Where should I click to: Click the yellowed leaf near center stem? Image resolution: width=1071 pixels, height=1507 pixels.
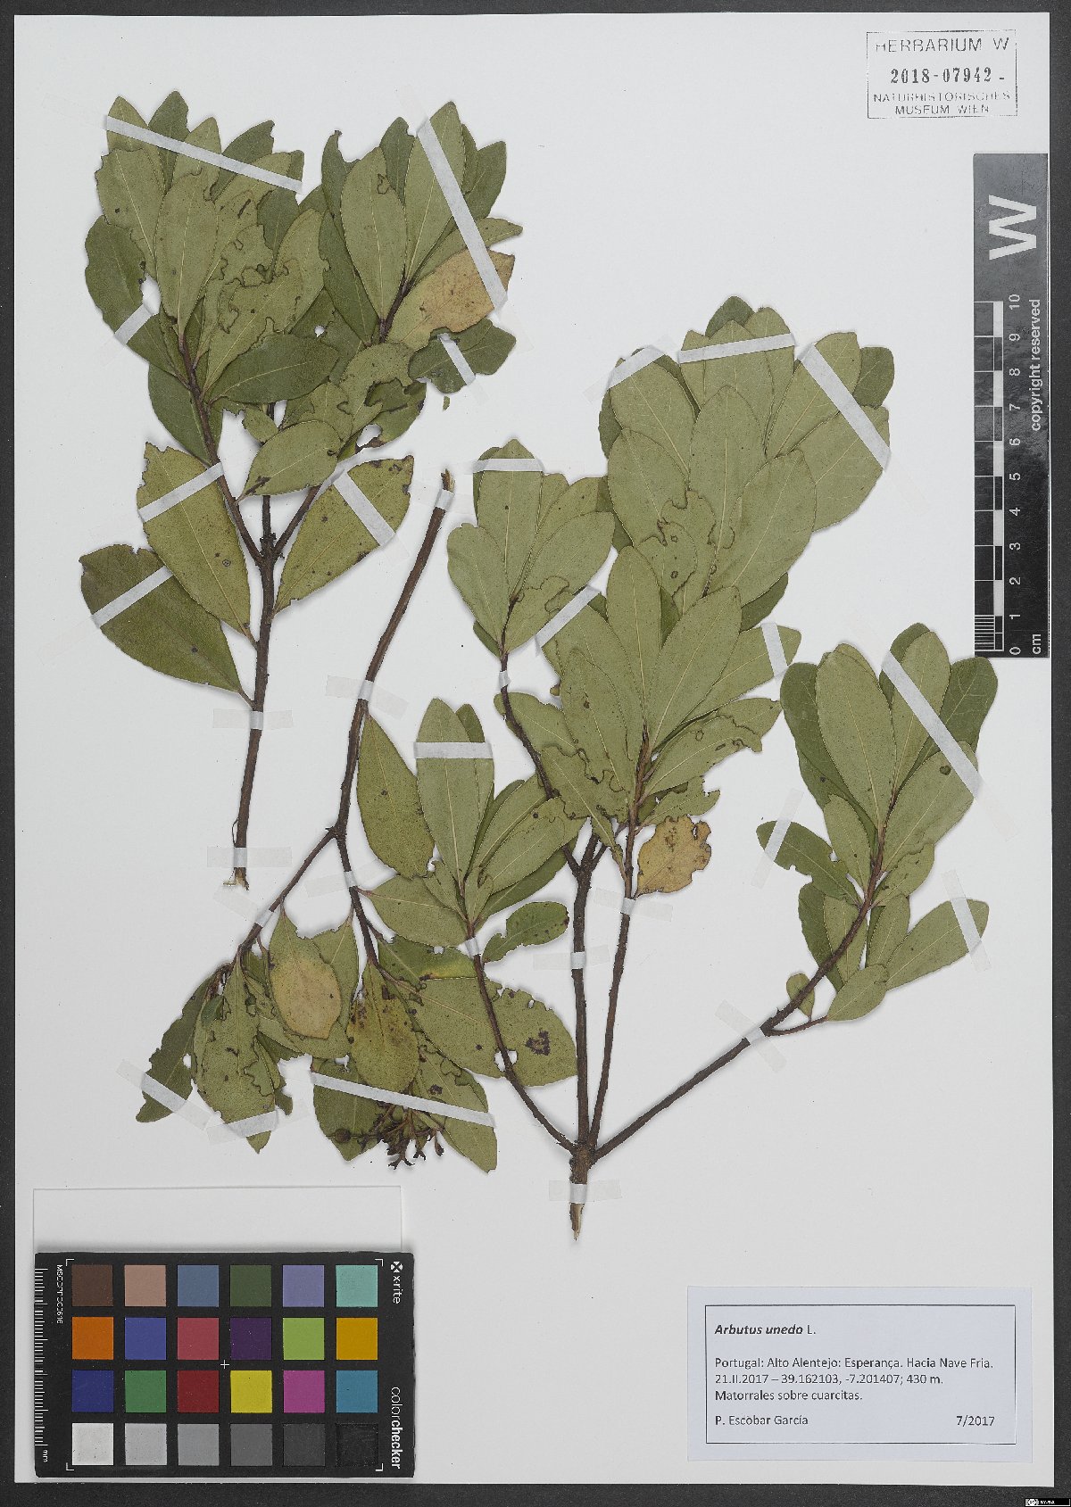673,857
